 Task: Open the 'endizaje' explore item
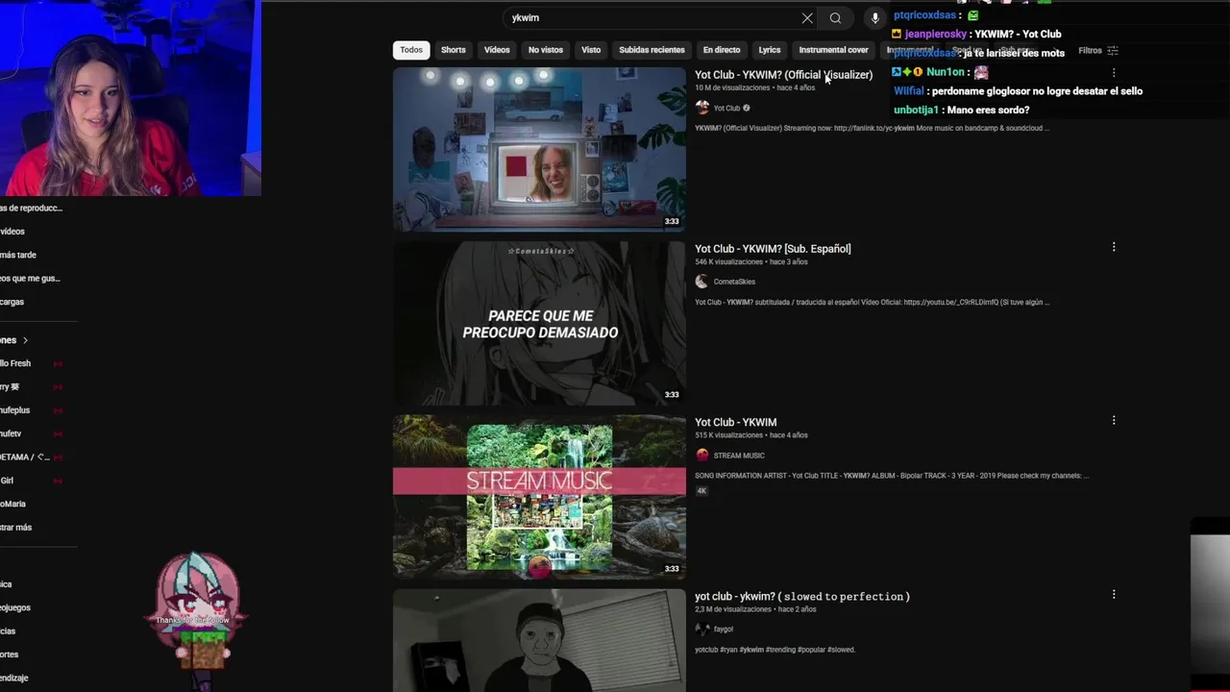(x=14, y=678)
